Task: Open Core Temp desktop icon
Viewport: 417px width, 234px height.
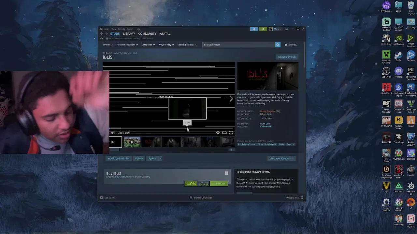Action: pos(398,220)
